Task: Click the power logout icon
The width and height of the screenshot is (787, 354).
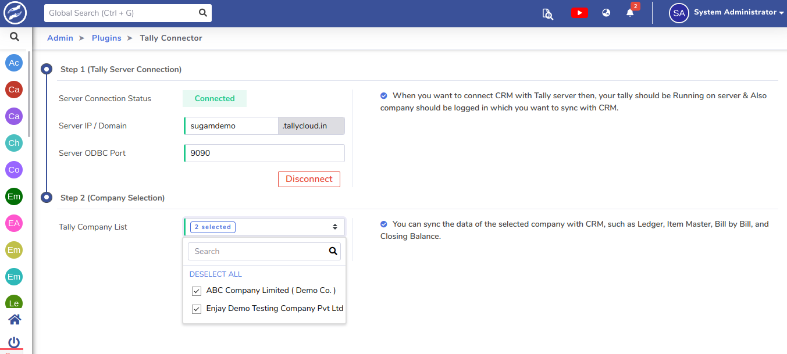Action: pyautogui.click(x=15, y=342)
